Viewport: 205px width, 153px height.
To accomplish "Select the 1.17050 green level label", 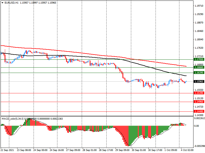I will click(199, 59).
